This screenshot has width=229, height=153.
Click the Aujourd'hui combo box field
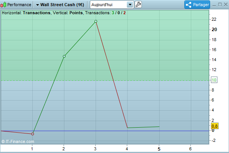tap(112, 5)
